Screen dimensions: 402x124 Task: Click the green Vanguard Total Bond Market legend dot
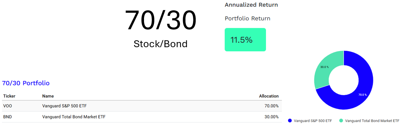click(341, 121)
